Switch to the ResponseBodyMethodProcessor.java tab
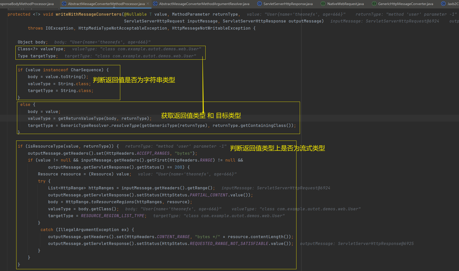The image size is (459, 271). coord(27,4)
